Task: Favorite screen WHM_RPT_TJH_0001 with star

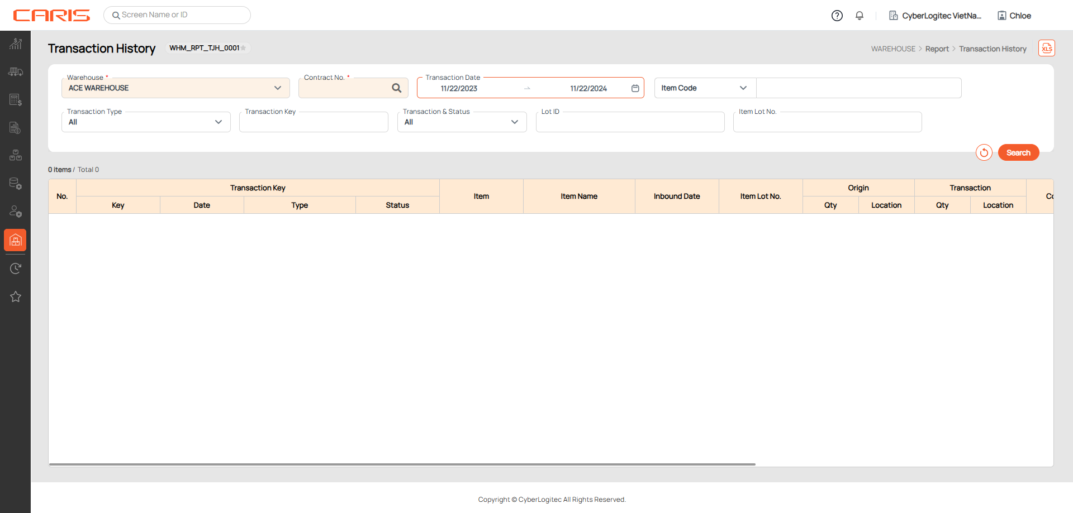Action: point(243,48)
